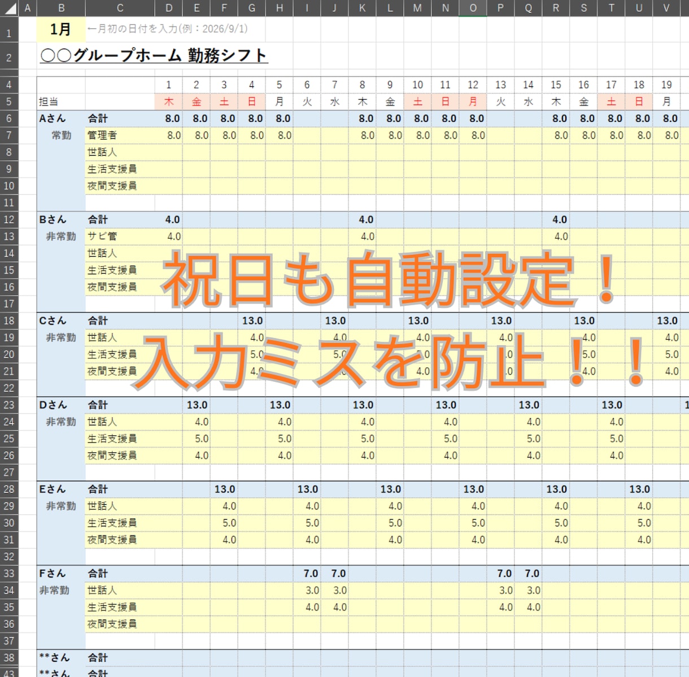
Task: Select the month cell showing 1月
Action: click(61, 29)
